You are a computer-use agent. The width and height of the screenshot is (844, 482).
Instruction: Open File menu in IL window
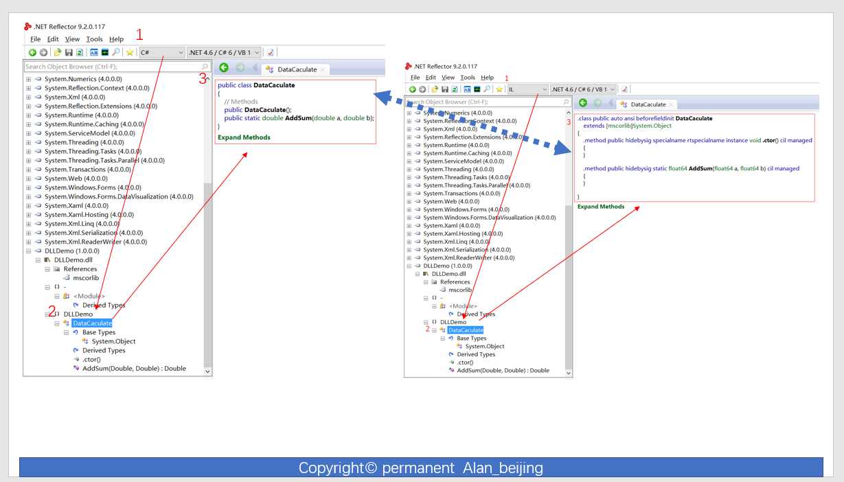[415, 78]
